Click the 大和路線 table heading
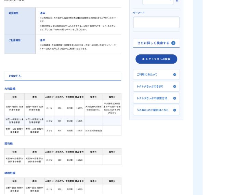248x195 pixels. pos(10,89)
